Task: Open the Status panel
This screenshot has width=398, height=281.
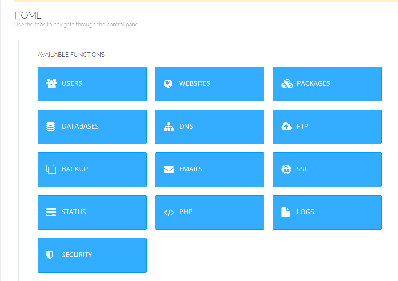Action: [x=92, y=212]
